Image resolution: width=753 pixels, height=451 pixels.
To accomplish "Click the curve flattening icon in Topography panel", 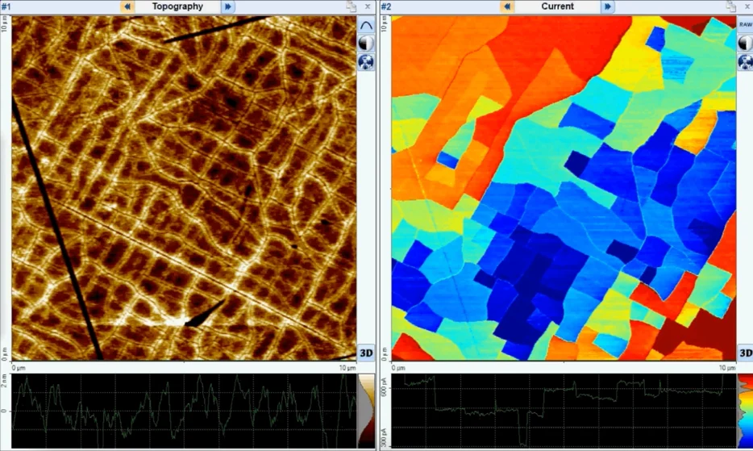I will pos(366,25).
